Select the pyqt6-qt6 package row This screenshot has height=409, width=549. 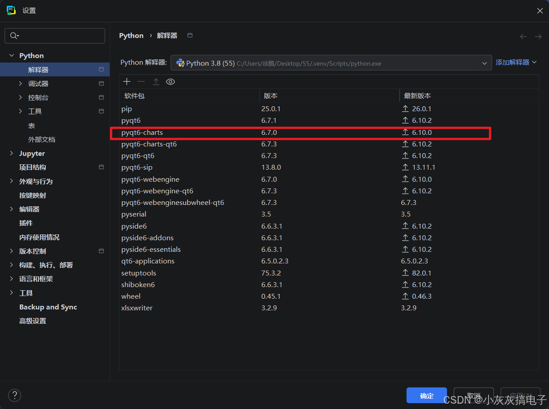click(329, 156)
